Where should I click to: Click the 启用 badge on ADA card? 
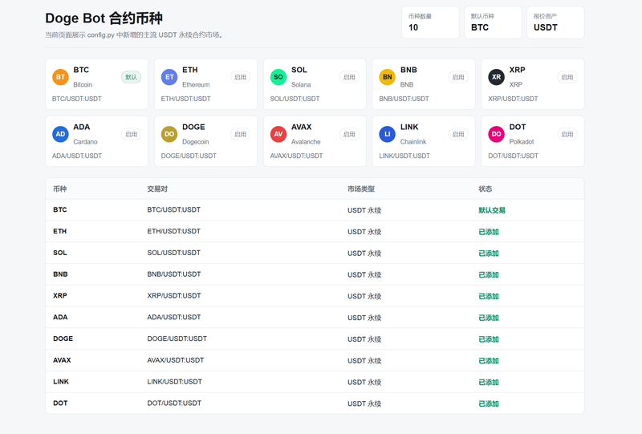coord(131,134)
